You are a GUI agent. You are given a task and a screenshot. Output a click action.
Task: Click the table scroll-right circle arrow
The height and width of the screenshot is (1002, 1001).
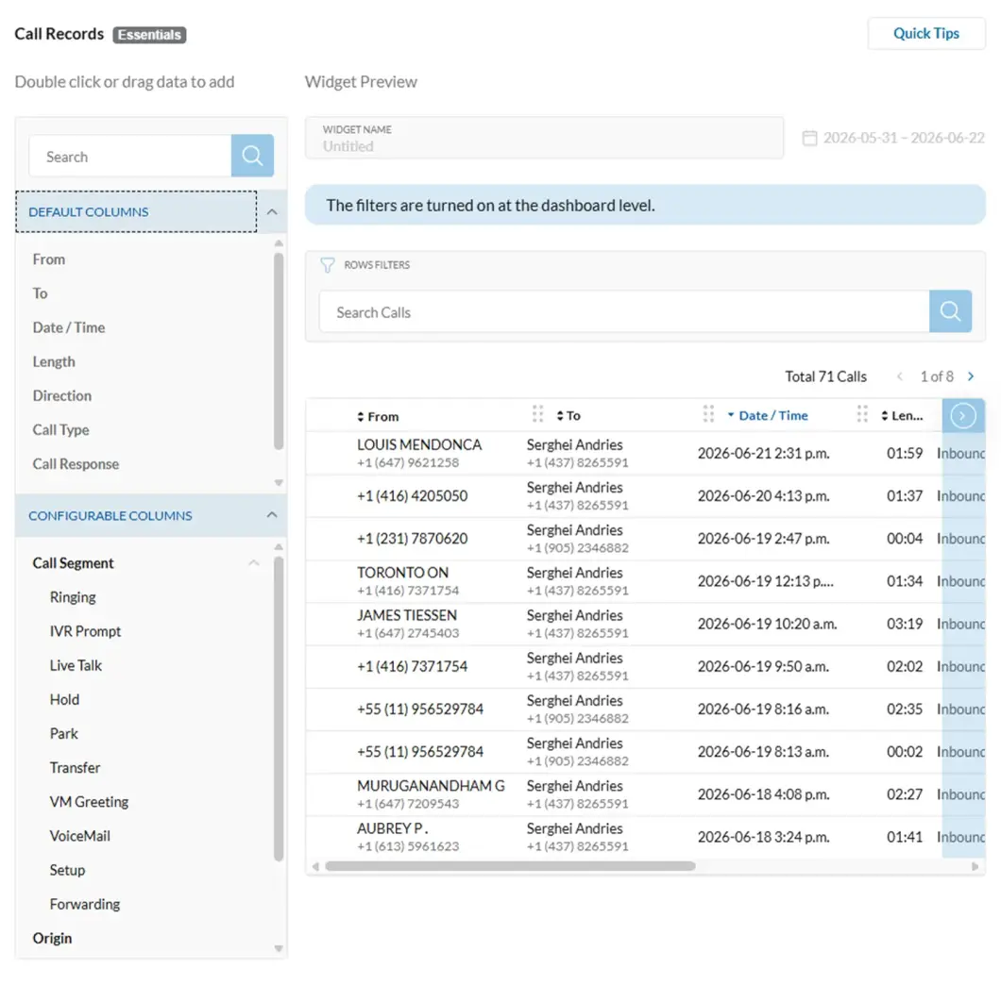pos(962,416)
